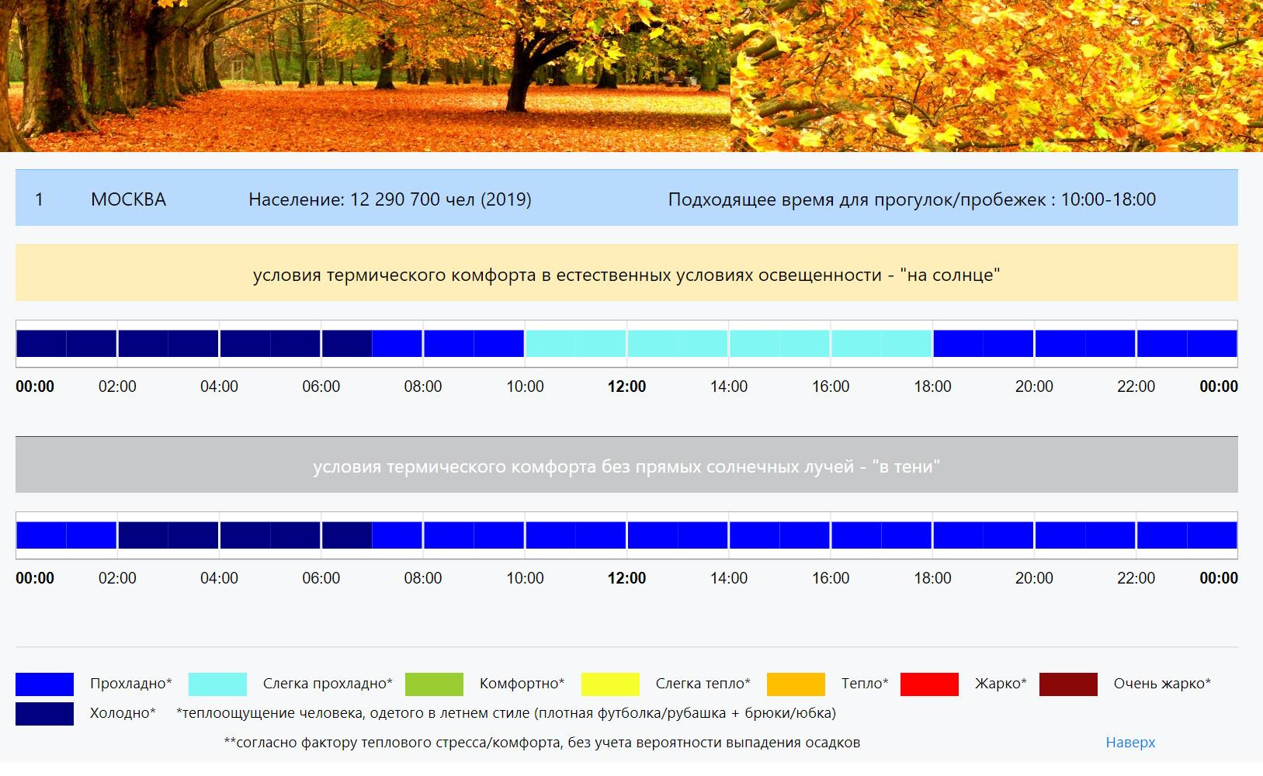Select the "в тени" conditions header bar

coord(626,466)
